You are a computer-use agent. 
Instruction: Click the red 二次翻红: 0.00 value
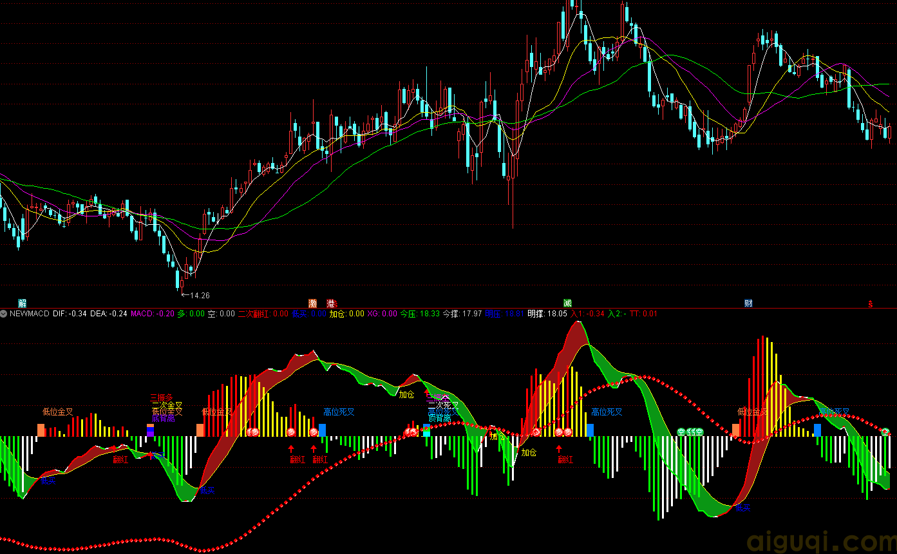[x=263, y=314]
